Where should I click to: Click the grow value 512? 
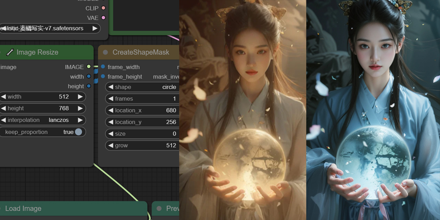click(x=171, y=145)
